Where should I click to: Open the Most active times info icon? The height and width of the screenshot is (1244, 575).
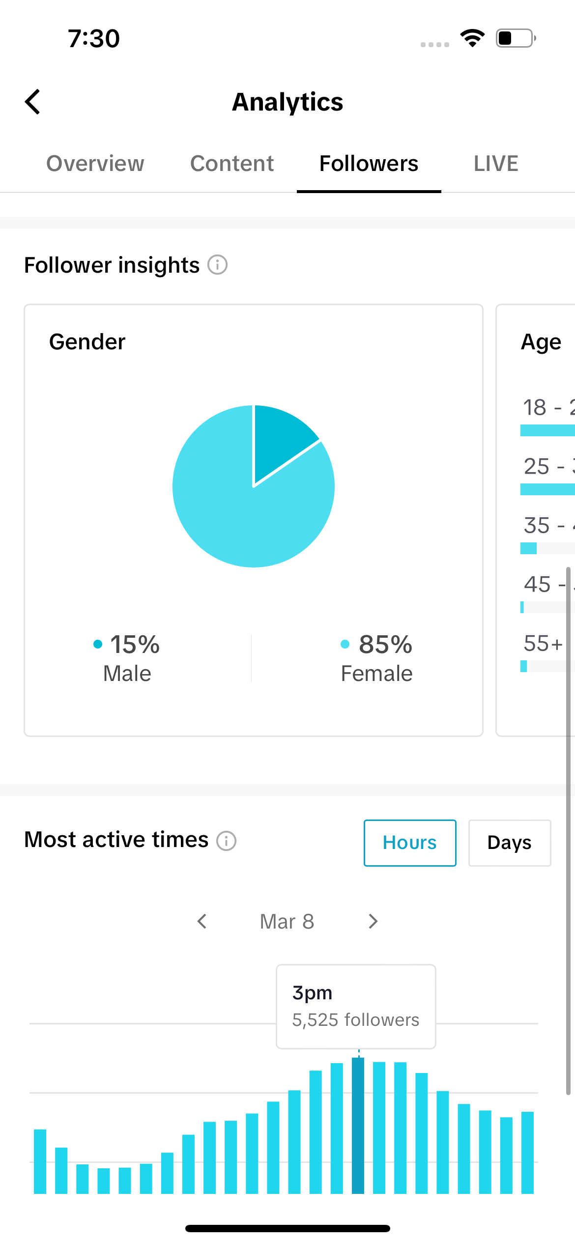[227, 841]
